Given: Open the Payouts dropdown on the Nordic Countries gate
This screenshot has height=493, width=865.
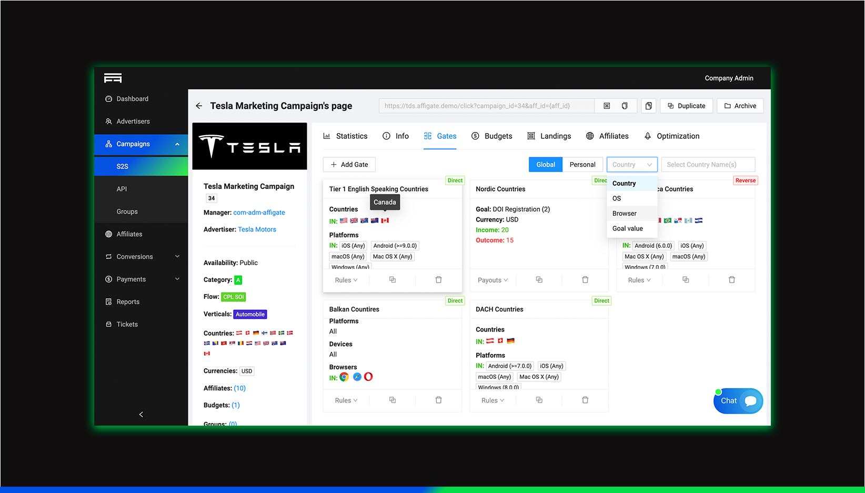Looking at the screenshot, I should (x=491, y=279).
